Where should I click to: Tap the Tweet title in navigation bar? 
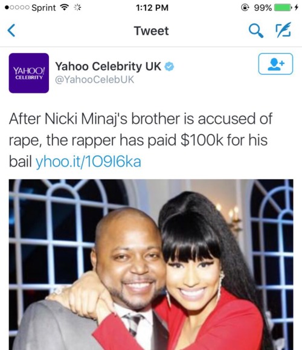click(x=151, y=31)
